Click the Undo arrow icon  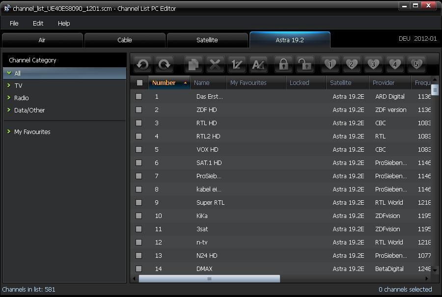tap(142, 64)
